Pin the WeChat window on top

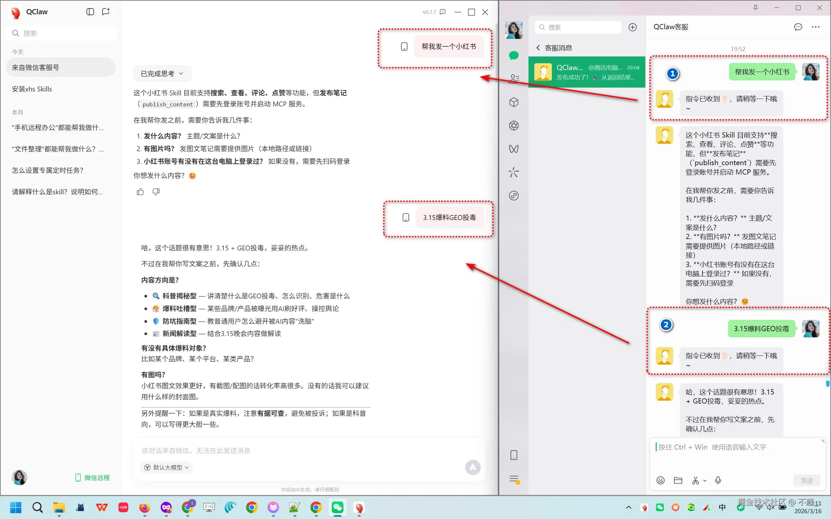coord(755,7)
